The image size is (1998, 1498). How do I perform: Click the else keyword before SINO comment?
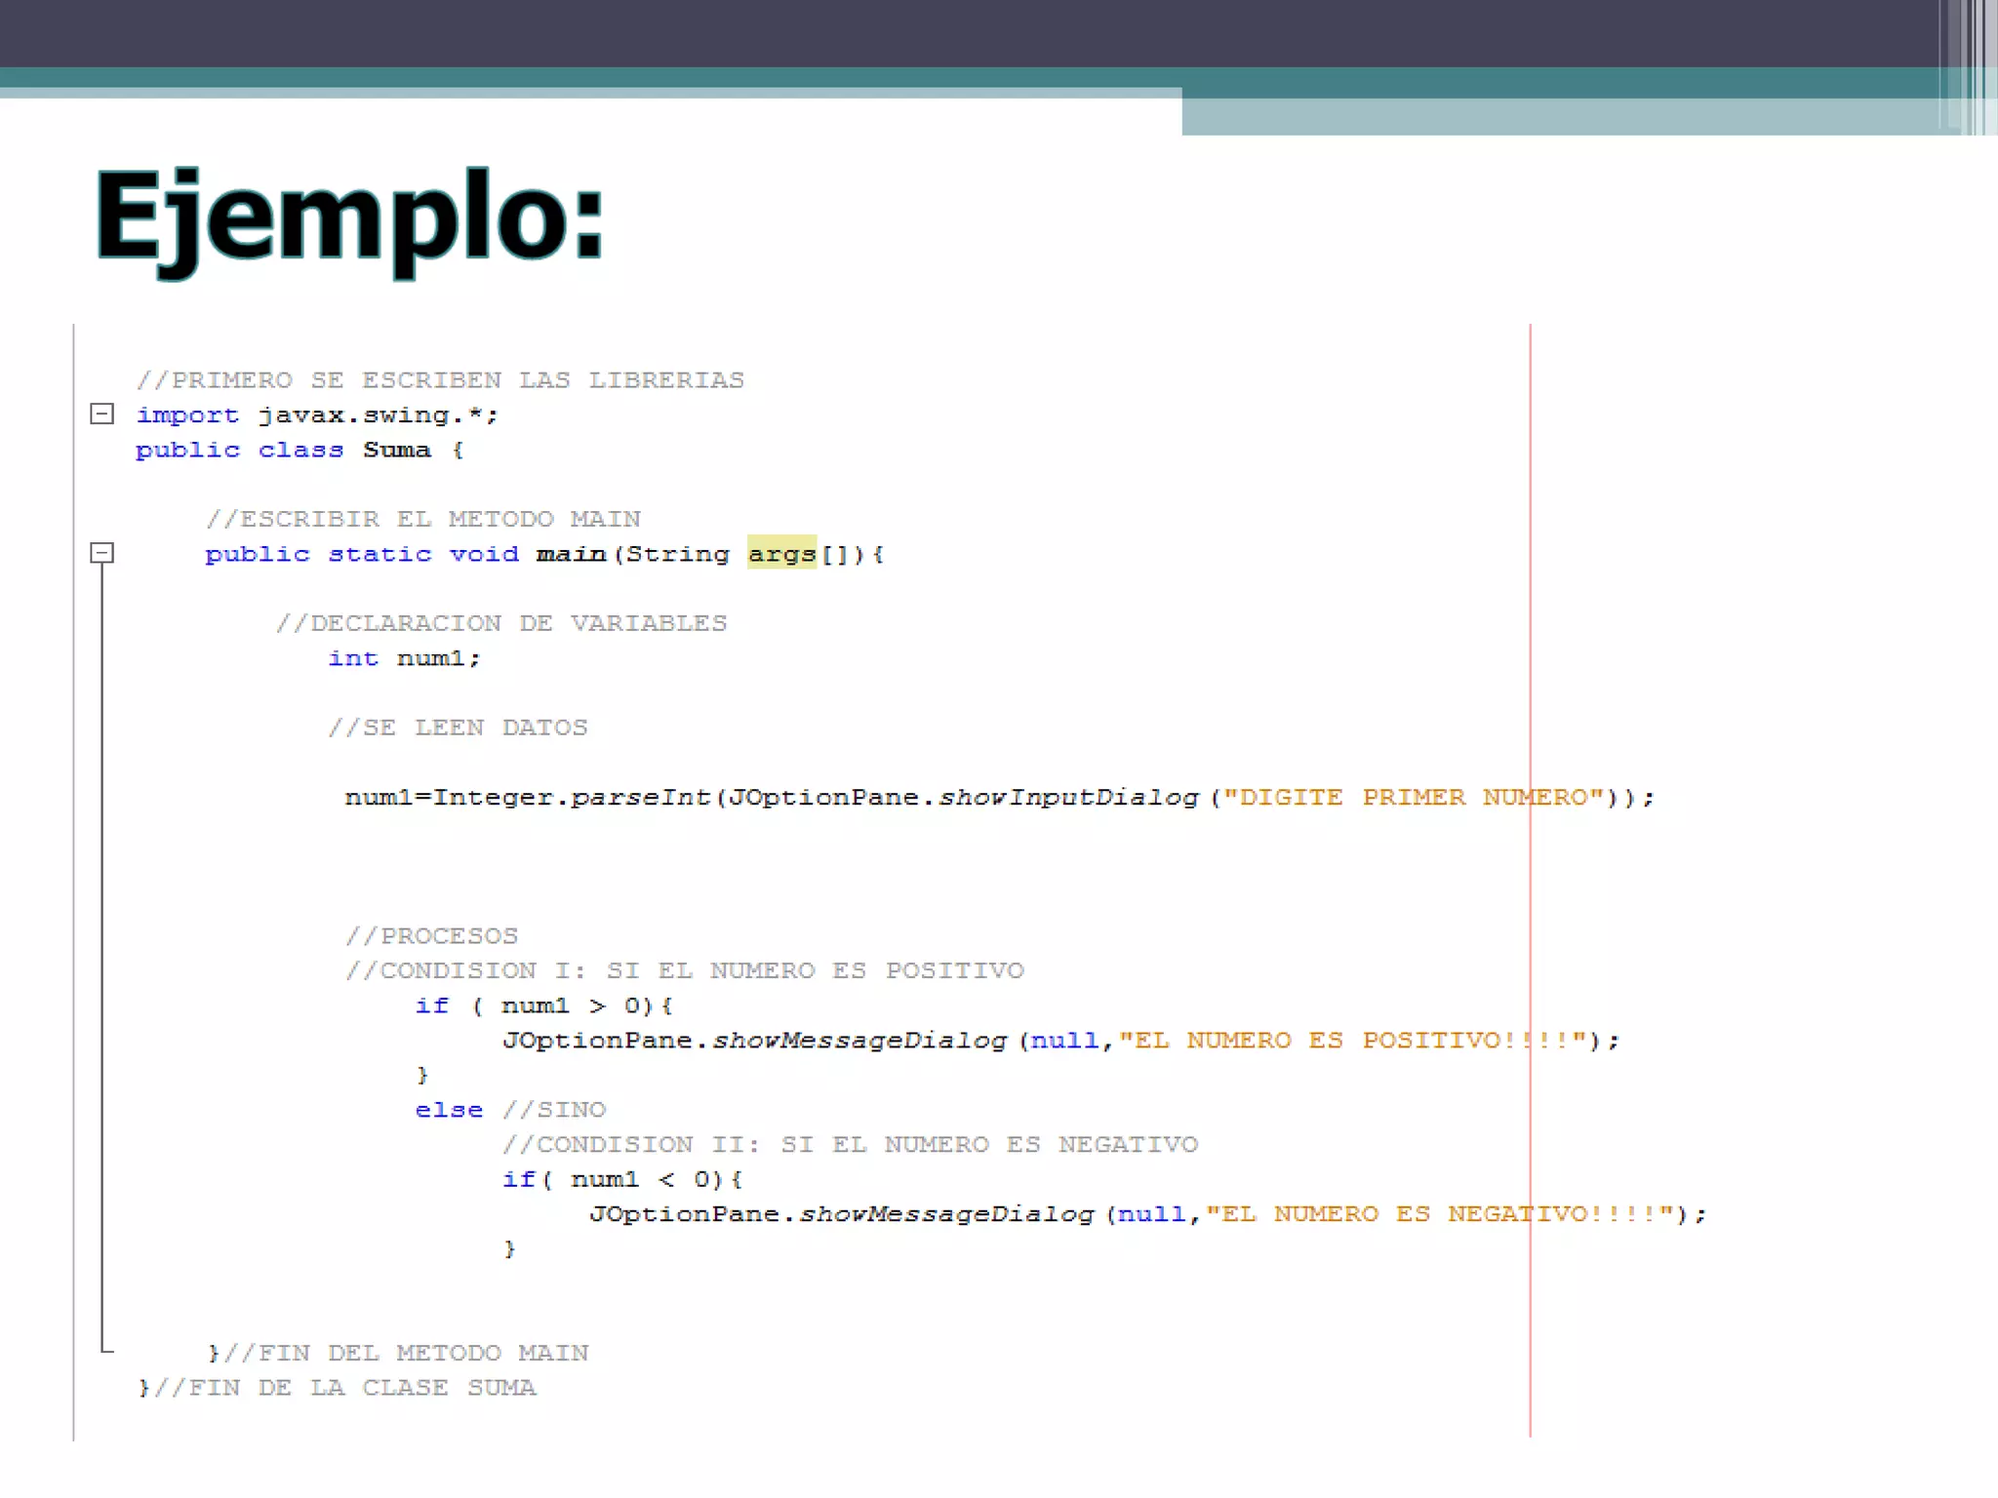click(448, 1110)
